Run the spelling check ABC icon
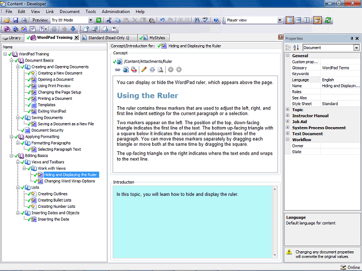The image size is (362, 271). (205, 20)
